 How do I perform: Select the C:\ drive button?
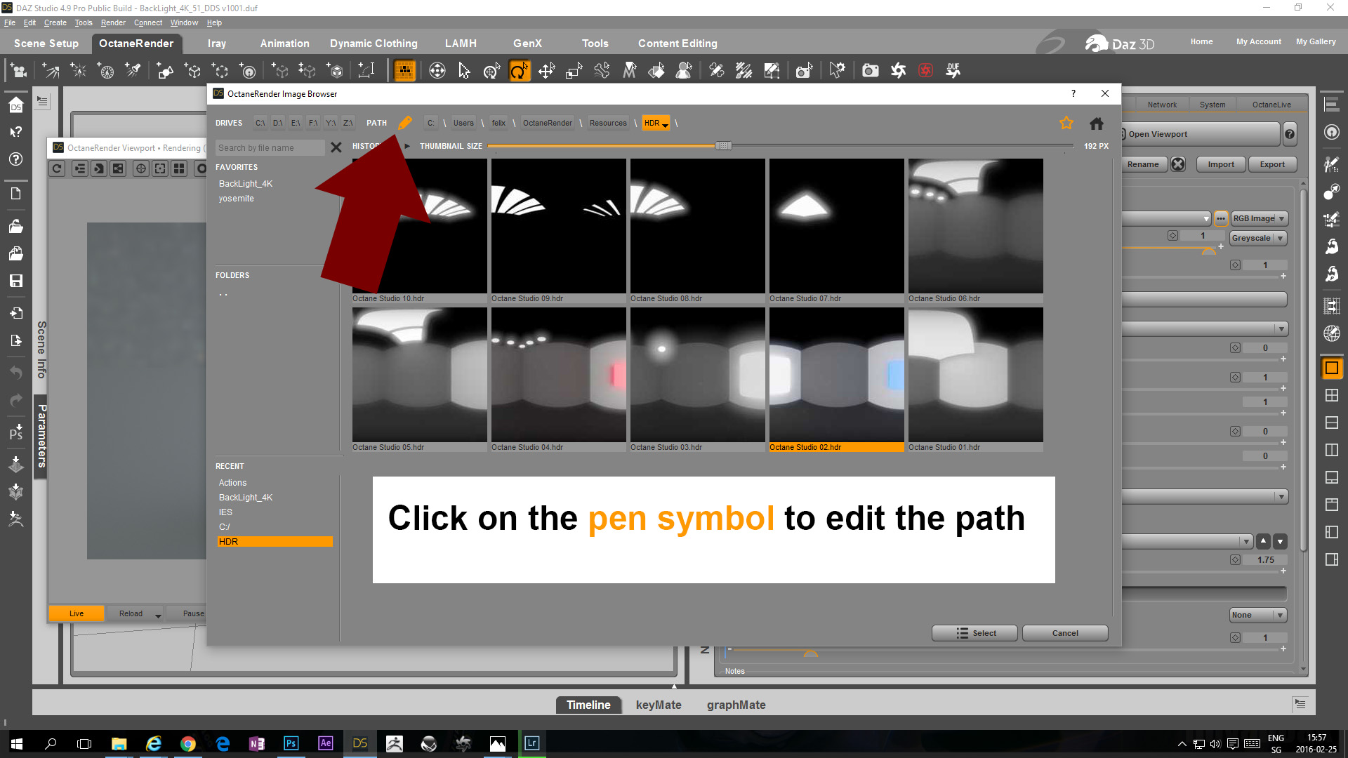pyautogui.click(x=260, y=123)
